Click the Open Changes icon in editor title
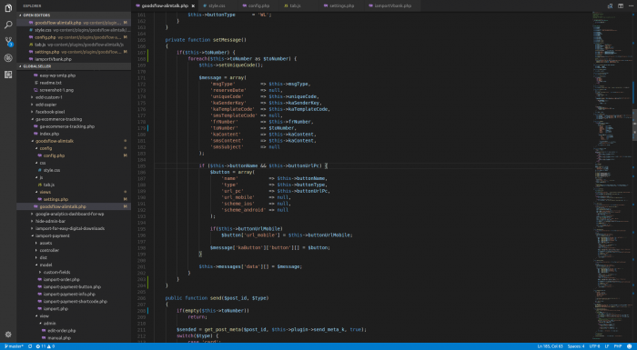The height and width of the screenshot is (350, 637). (x=610, y=5)
